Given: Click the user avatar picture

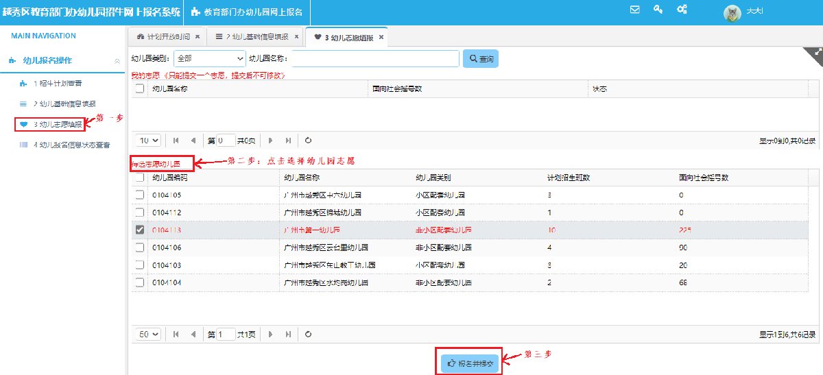Looking at the screenshot, I should (x=732, y=13).
